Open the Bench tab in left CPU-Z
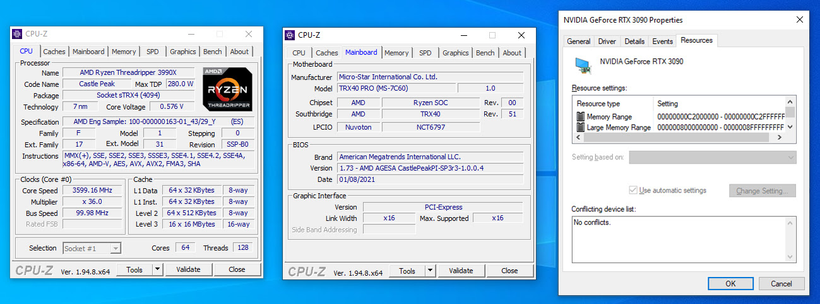The image size is (820, 304). [x=212, y=52]
